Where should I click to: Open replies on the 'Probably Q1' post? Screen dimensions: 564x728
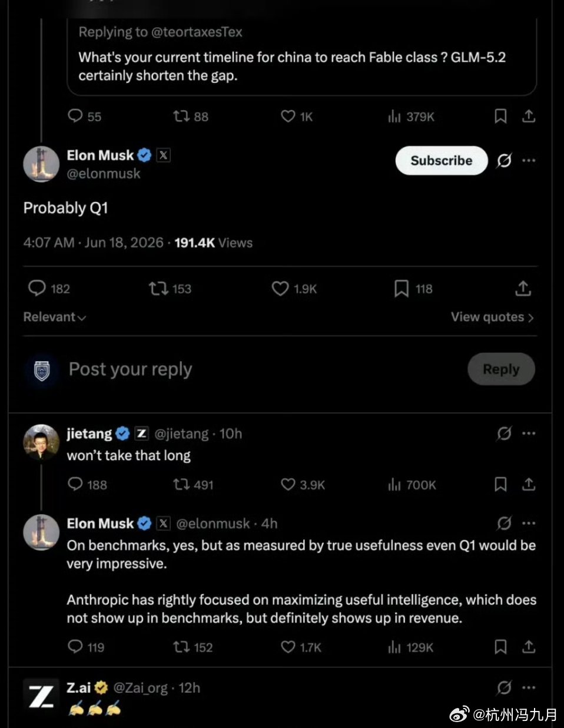[x=49, y=289]
